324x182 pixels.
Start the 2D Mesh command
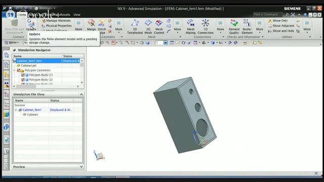(148, 27)
